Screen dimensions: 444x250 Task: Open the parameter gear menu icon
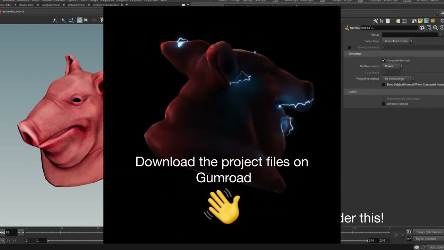click(x=422, y=28)
